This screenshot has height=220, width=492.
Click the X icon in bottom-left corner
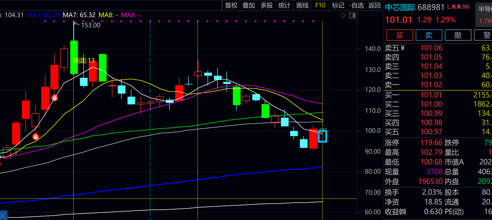(3, 216)
